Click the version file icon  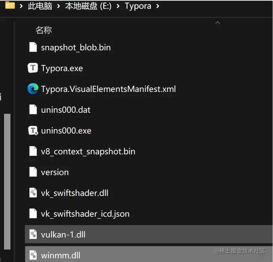click(x=33, y=172)
